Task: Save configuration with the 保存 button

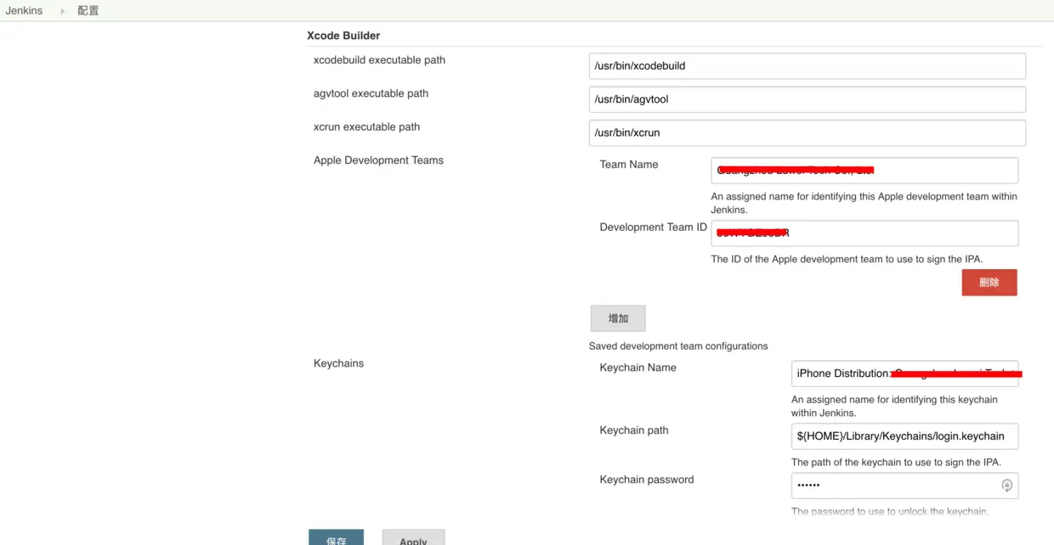Action: pyautogui.click(x=336, y=538)
